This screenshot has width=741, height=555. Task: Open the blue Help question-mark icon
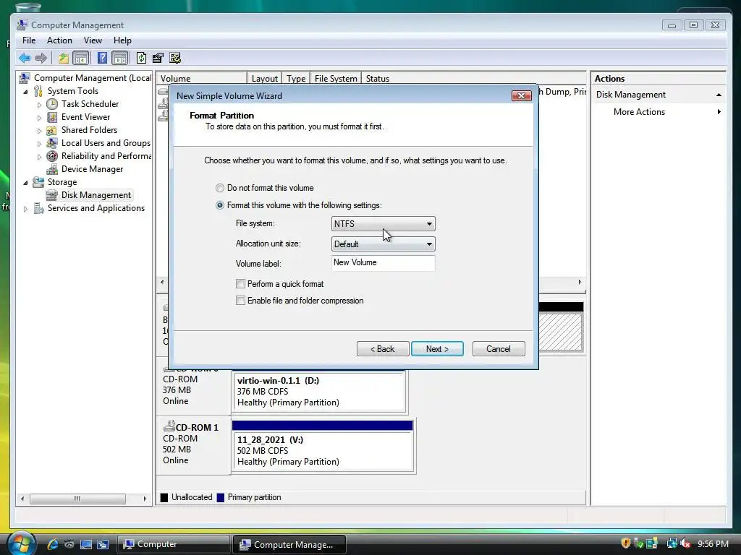coord(102,58)
